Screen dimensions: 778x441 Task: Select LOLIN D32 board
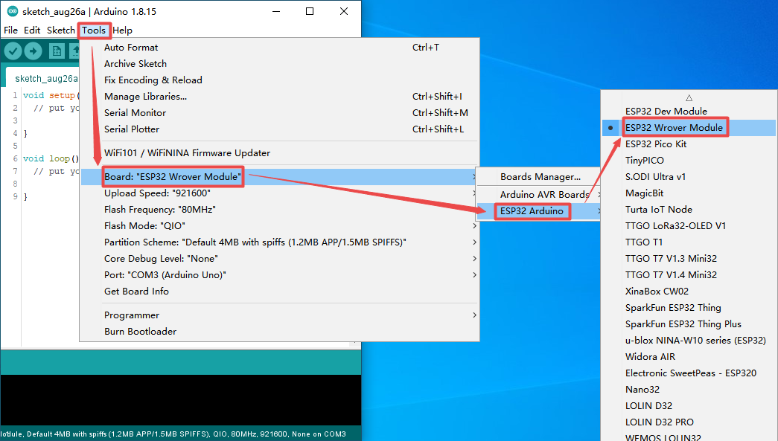pyautogui.click(x=689, y=406)
